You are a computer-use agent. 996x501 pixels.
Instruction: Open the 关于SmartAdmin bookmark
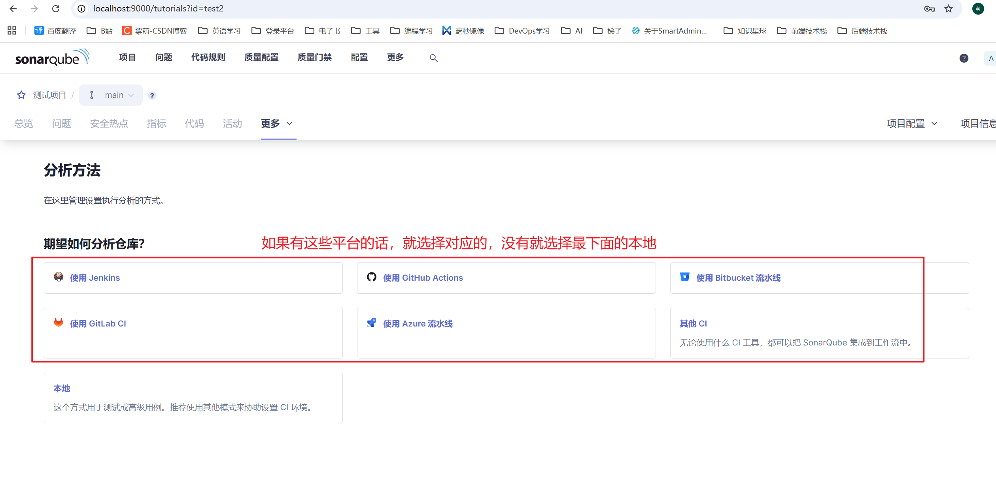(669, 30)
